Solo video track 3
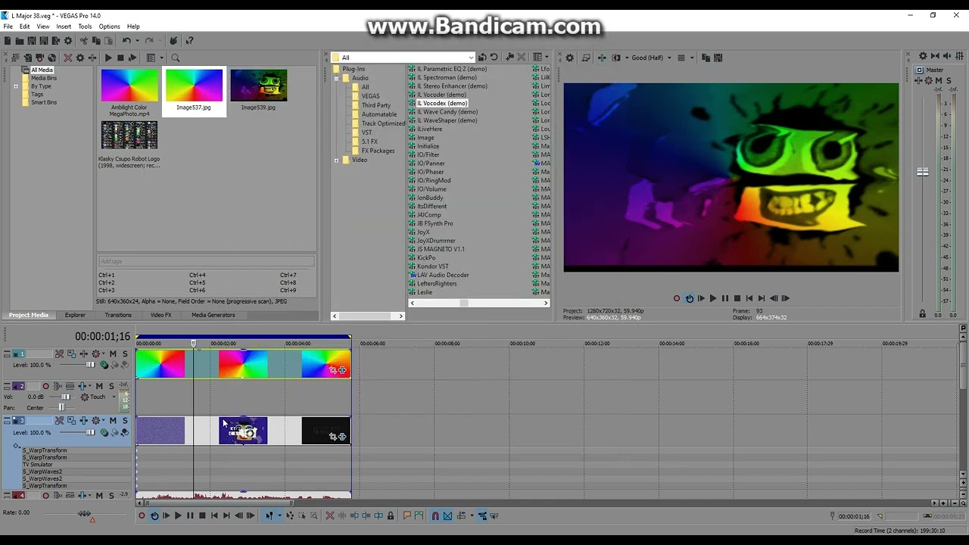Viewport: 969px width, 545px height. click(x=125, y=420)
